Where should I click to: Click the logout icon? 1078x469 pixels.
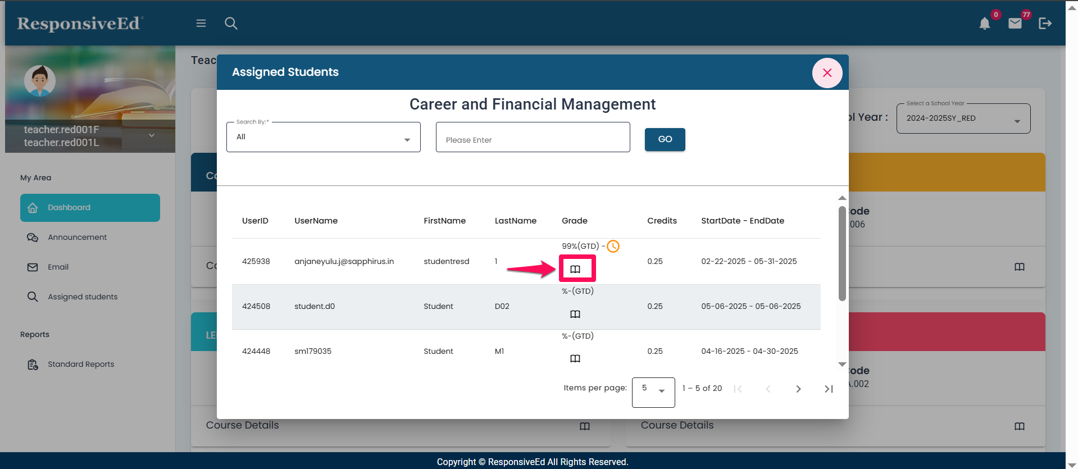[1045, 23]
